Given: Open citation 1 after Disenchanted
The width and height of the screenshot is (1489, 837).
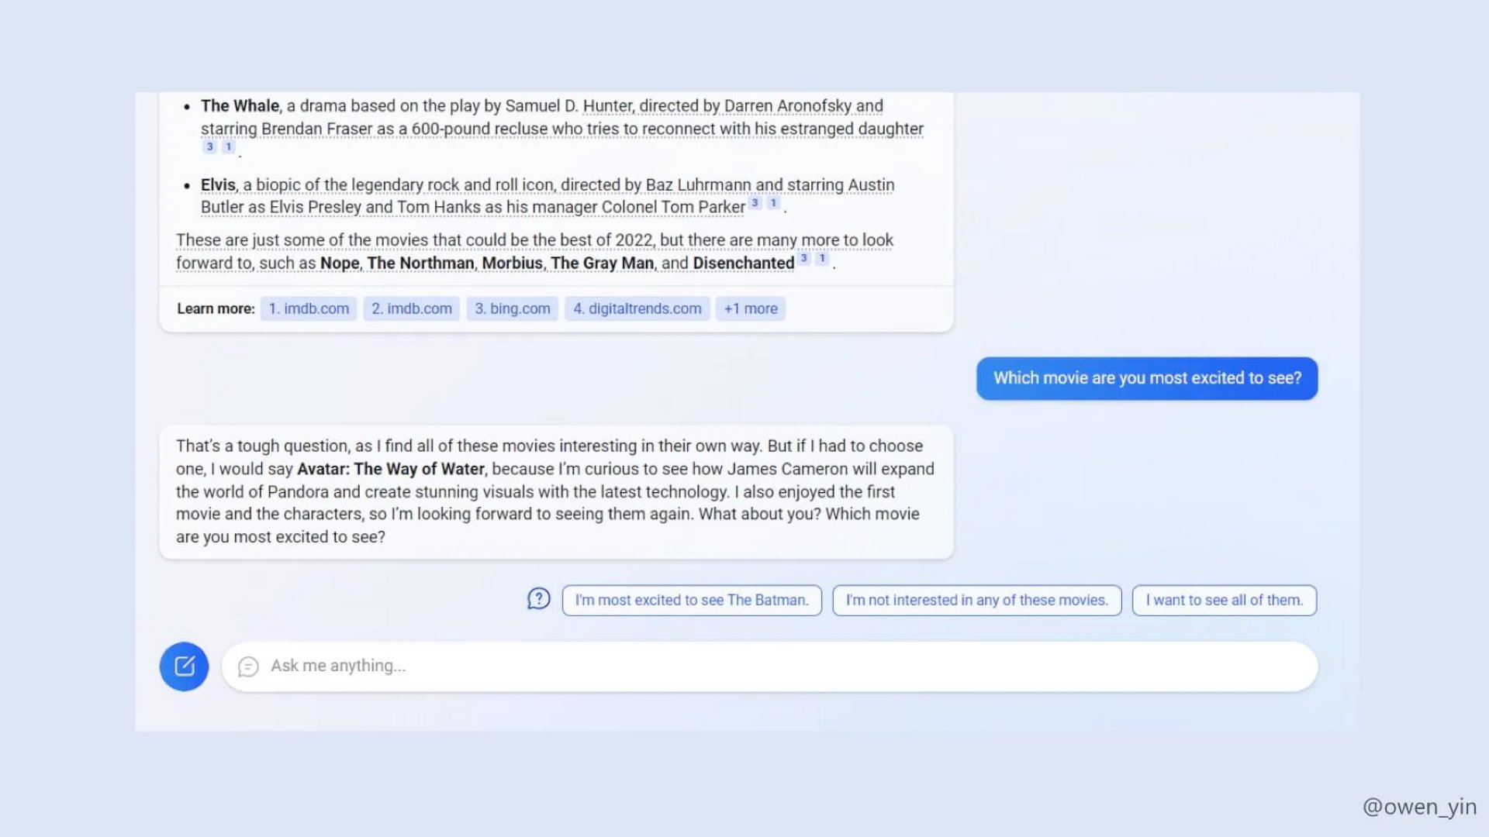Looking at the screenshot, I should pos(822,259).
